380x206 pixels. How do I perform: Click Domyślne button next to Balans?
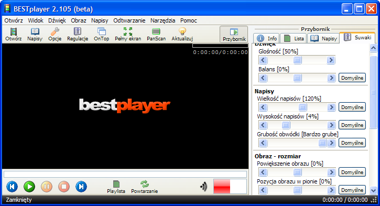pyautogui.click(x=352, y=78)
